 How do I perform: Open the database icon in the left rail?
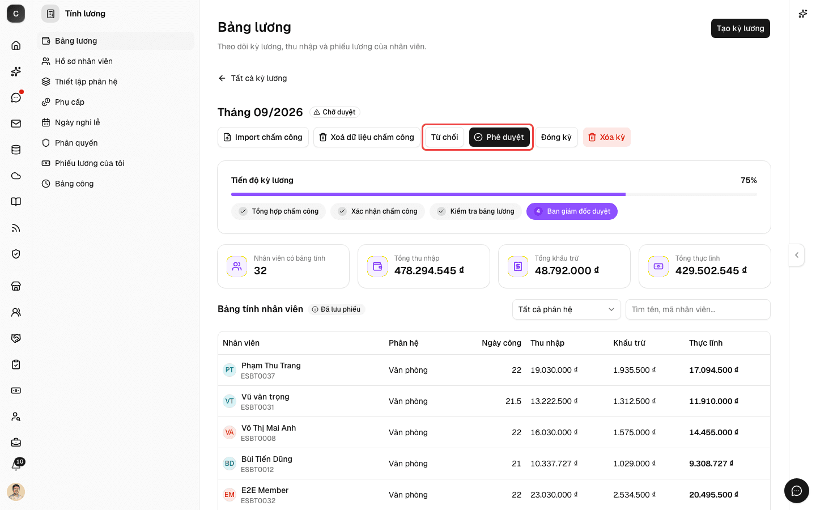[x=16, y=150]
